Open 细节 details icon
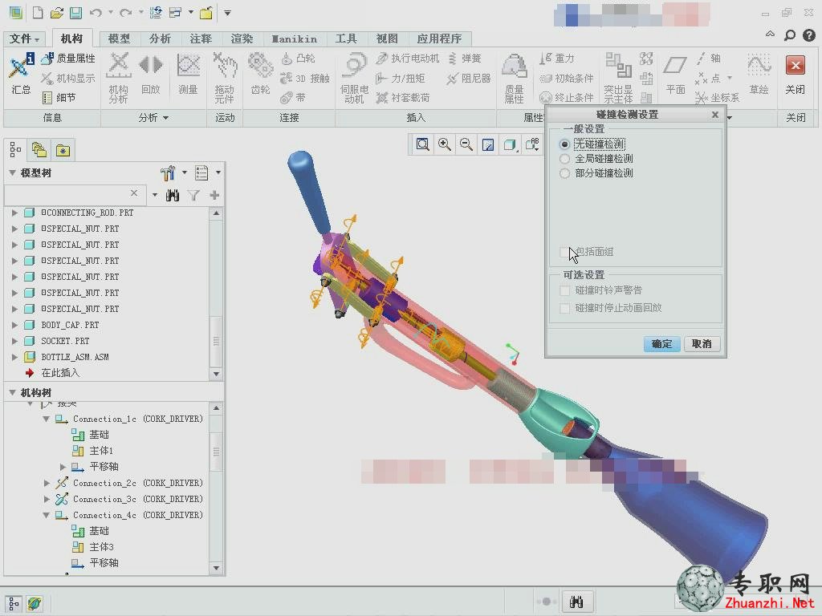 (47, 98)
